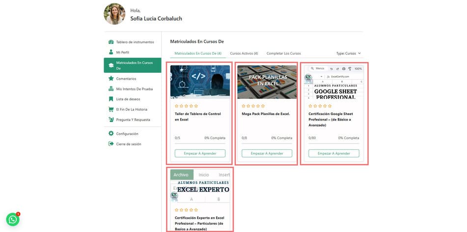The height and width of the screenshot is (232, 467).
Task: Click the Pregunta Y Respuesta icon
Action: coord(111,119)
